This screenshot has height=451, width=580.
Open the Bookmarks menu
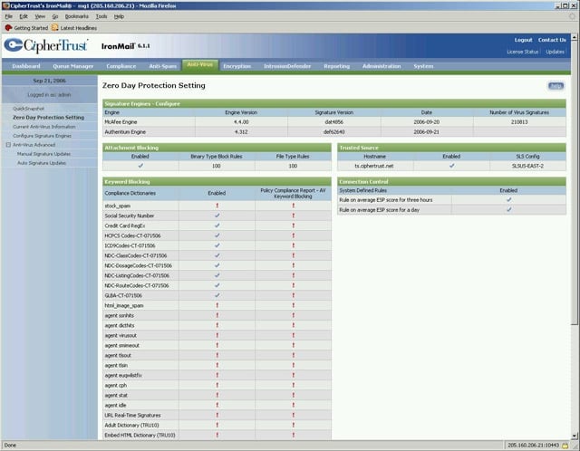click(76, 16)
